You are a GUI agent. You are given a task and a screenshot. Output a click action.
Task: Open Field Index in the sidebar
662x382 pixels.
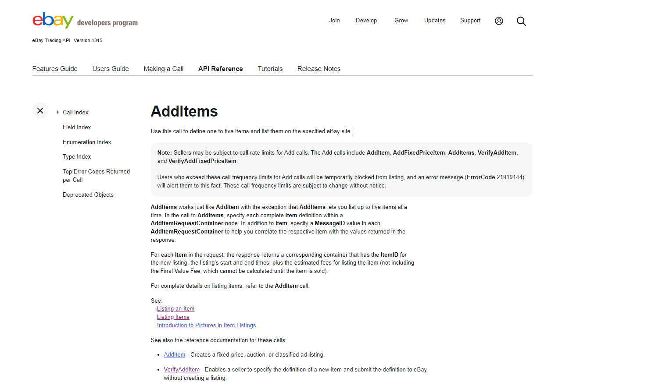(x=77, y=127)
